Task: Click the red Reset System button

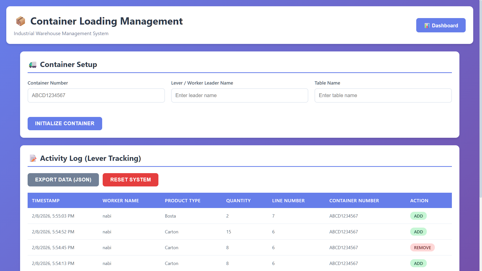Action: [130, 180]
